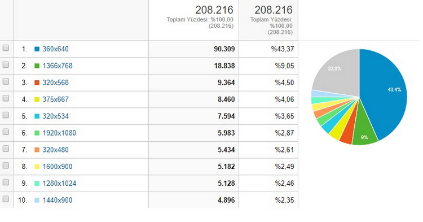Click the 1600x900 resolution link

tap(58, 167)
